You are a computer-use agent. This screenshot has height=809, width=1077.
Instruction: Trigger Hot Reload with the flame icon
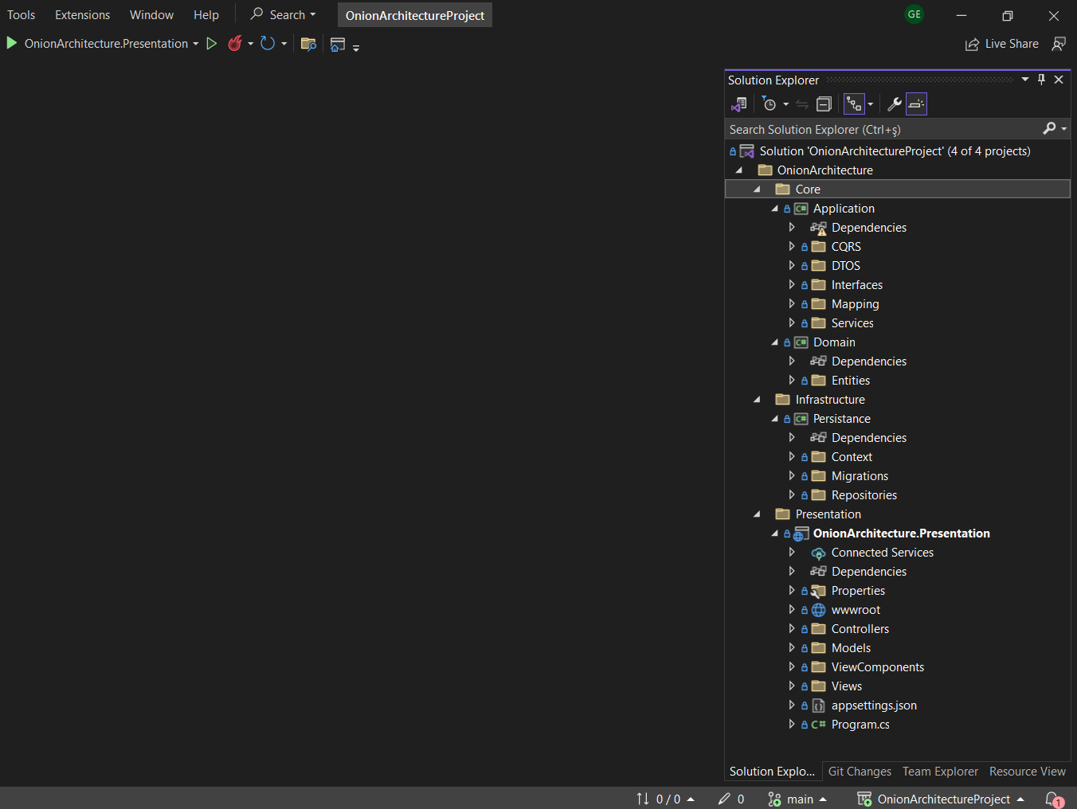pos(235,44)
